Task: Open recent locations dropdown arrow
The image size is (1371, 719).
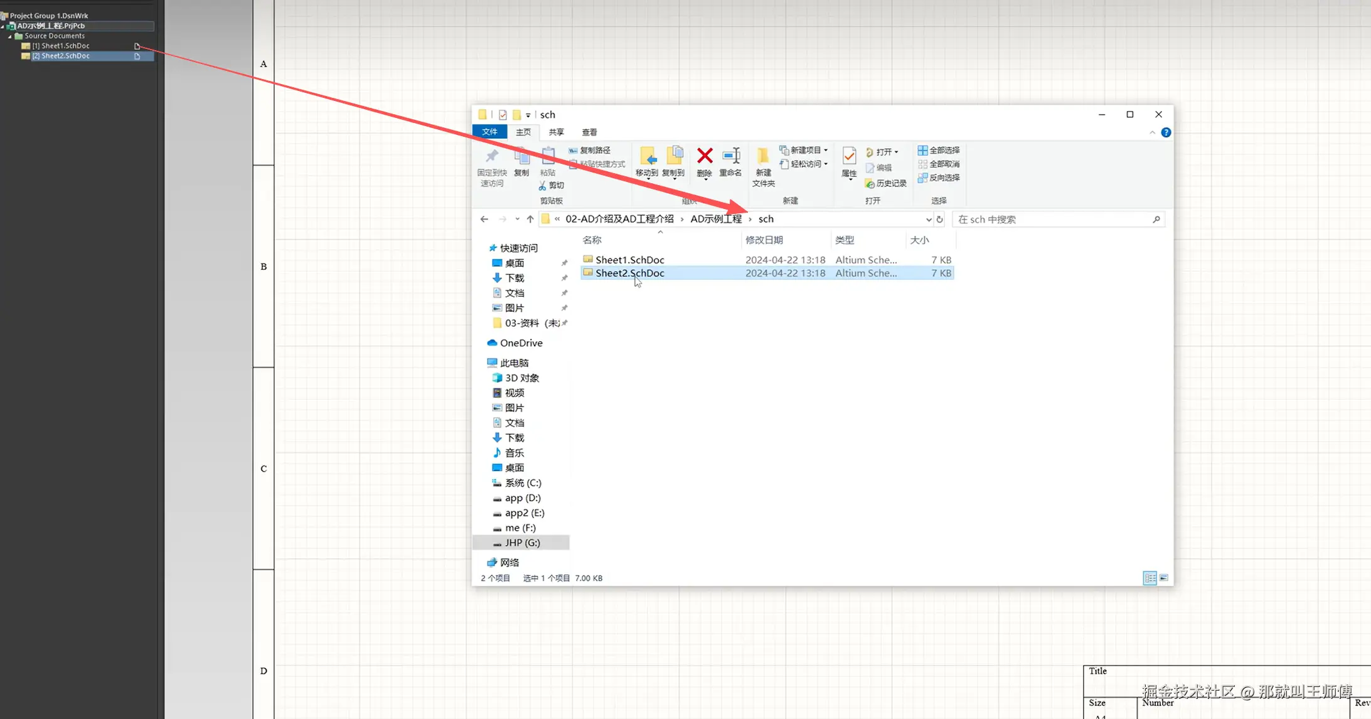Action: [517, 219]
